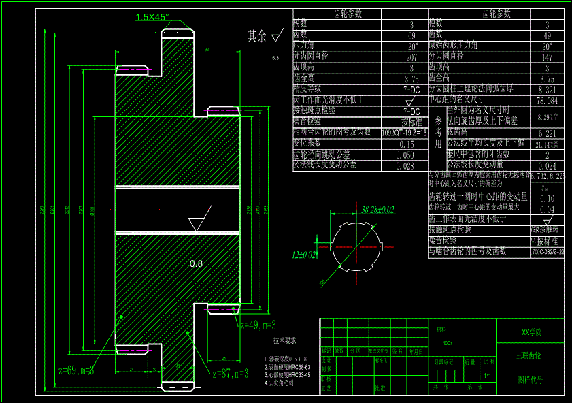572x403 pixels.
Task: Click the 12±0.02 spline width dimension
Action: [x=304, y=255]
